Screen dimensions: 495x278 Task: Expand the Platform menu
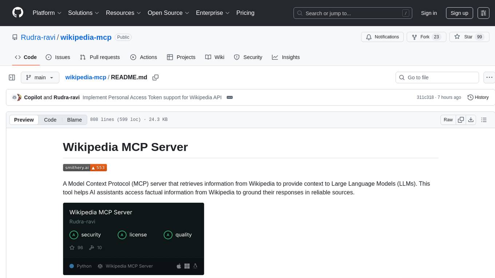coord(47,13)
